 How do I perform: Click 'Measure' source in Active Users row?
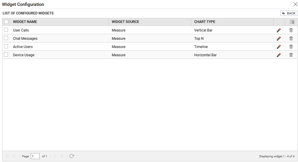[x=119, y=47]
